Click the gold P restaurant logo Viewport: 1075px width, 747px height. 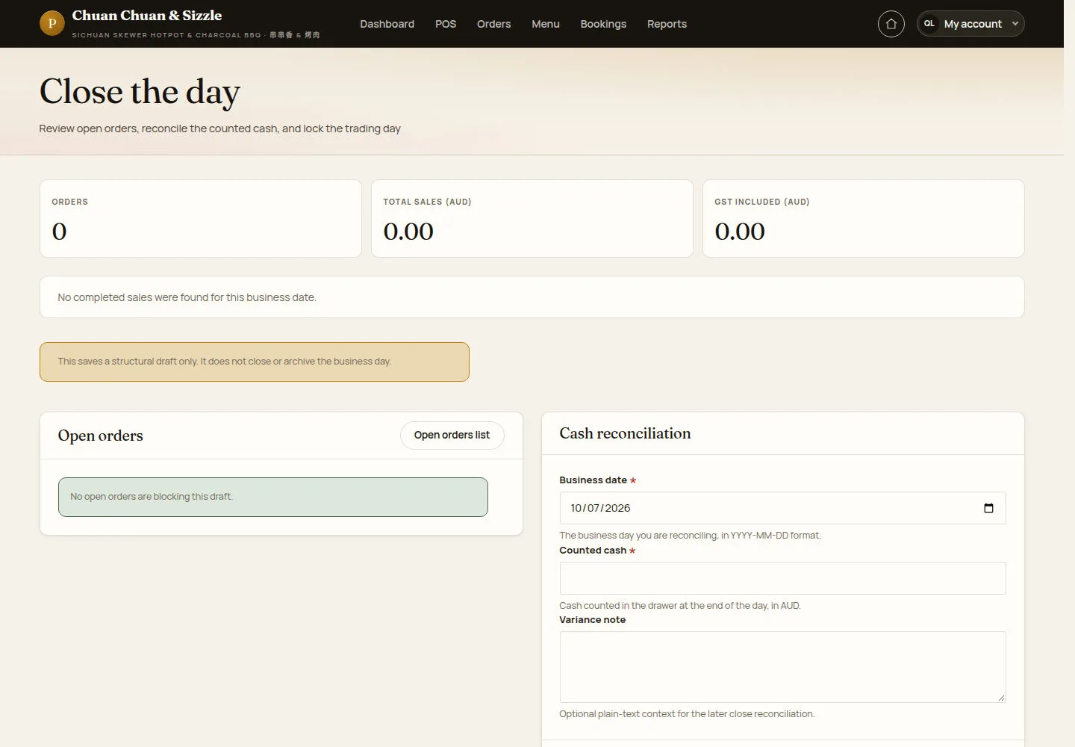tap(52, 23)
